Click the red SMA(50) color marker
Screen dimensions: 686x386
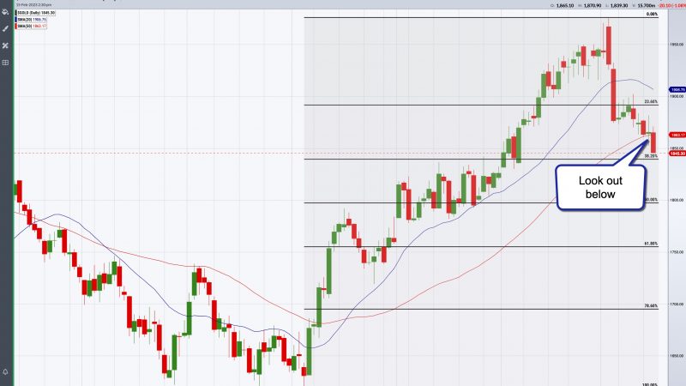point(16,27)
